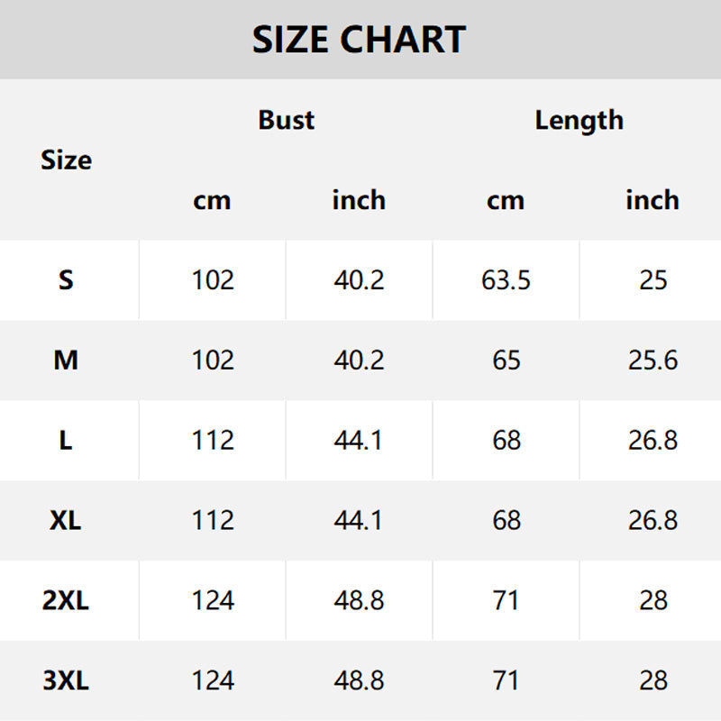Click the Length column header

coord(579,120)
